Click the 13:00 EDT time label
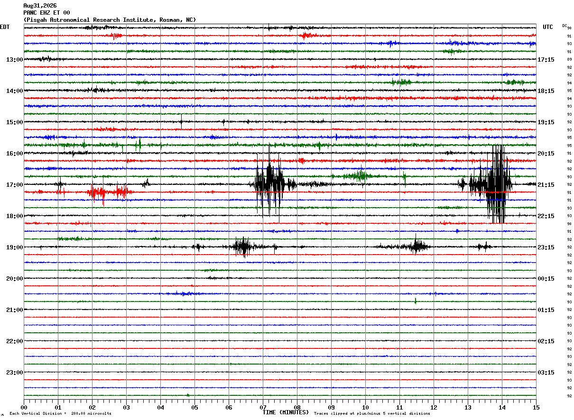The width and height of the screenshot is (574, 420). [14, 60]
